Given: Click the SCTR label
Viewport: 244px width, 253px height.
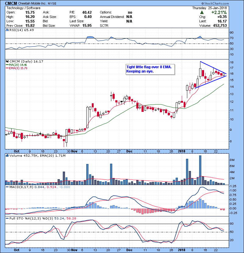Looking at the screenshot, I should (104, 26).
